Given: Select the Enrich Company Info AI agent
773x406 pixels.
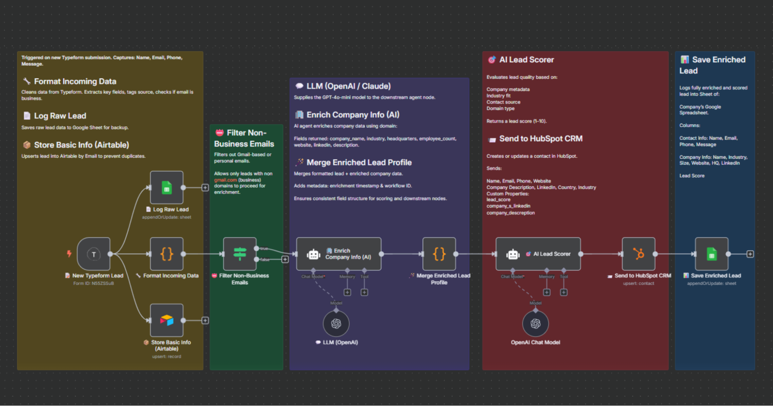Looking at the screenshot, I should [338, 254].
